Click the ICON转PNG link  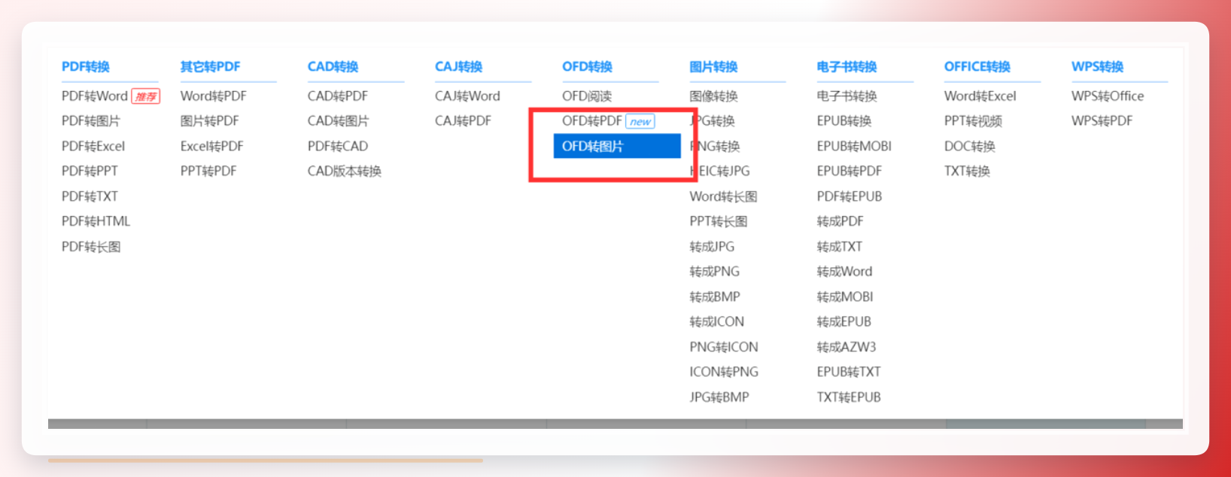tap(724, 372)
